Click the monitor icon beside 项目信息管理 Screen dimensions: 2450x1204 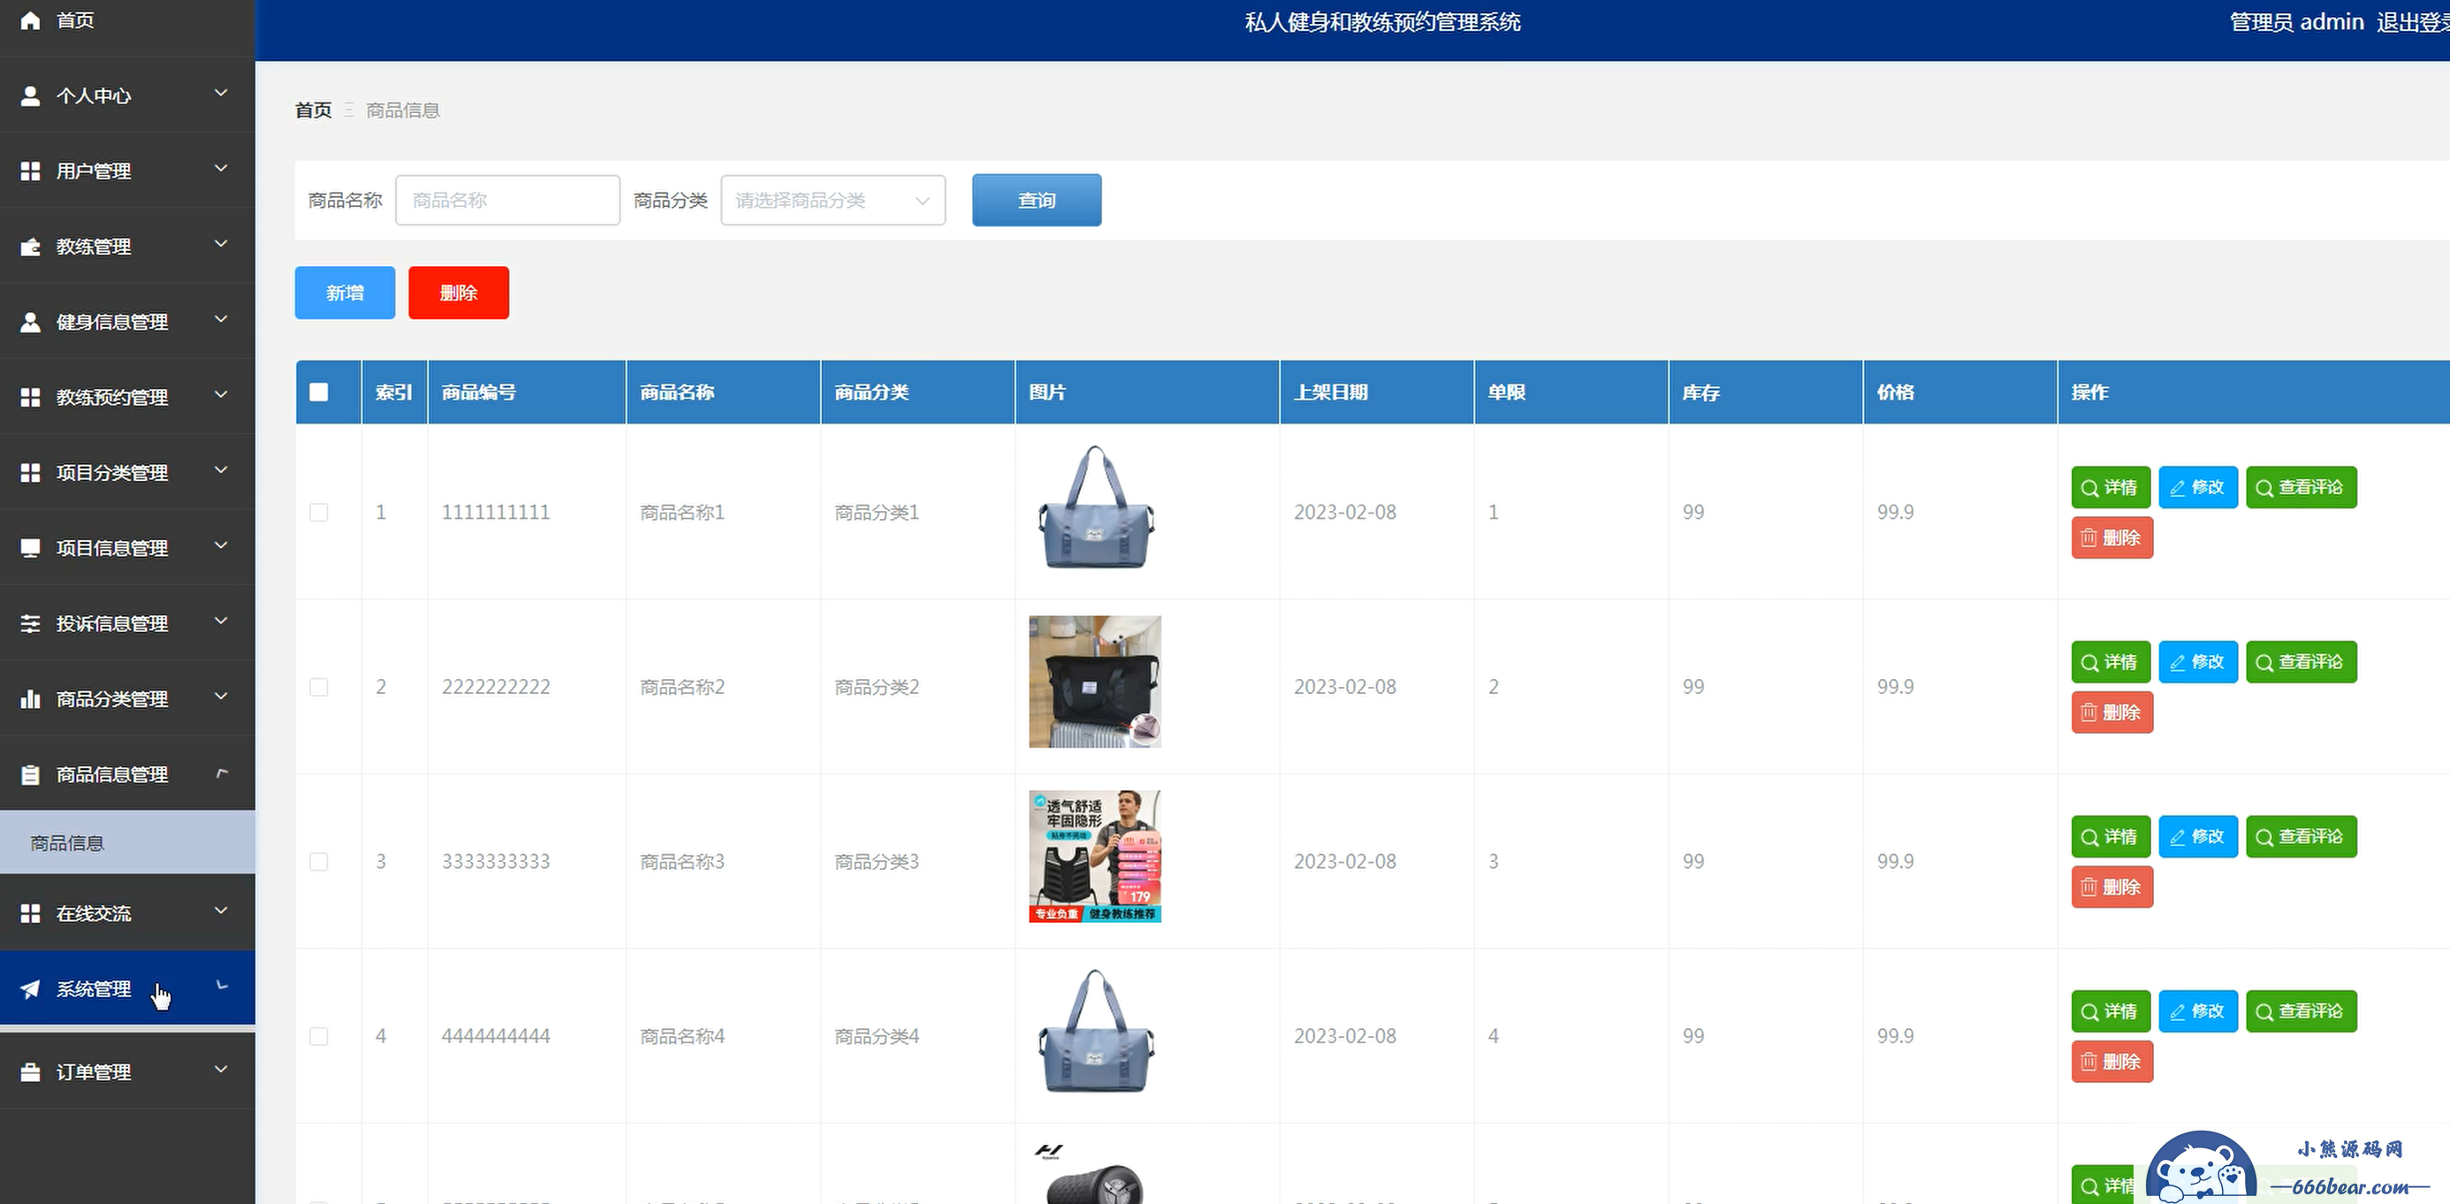[x=30, y=548]
